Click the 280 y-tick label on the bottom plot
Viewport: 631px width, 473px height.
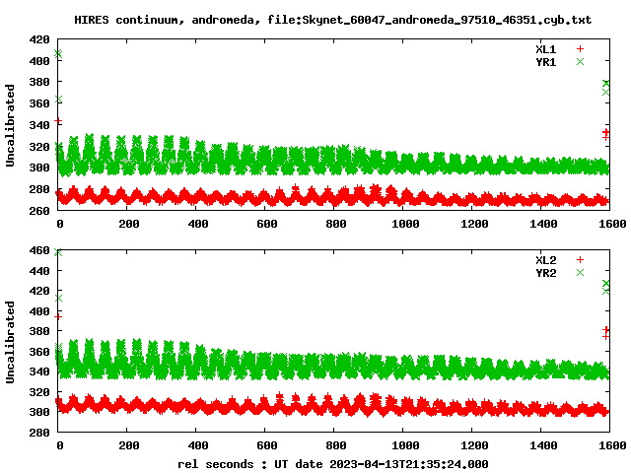(39, 433)
